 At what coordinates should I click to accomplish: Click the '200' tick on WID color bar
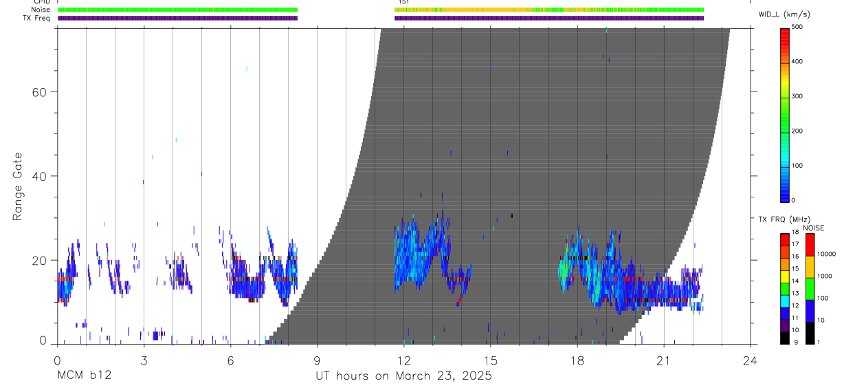(x=797, y=131)
